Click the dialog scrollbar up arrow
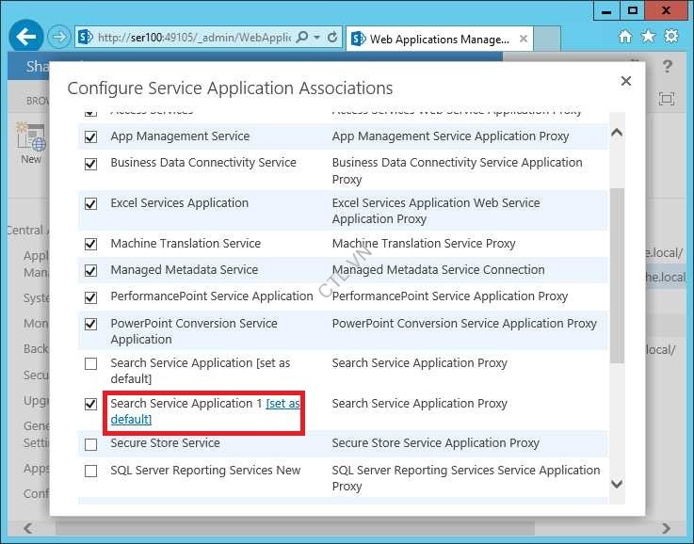694x544 pixels. pyautogui.click(x=617, y=133)
